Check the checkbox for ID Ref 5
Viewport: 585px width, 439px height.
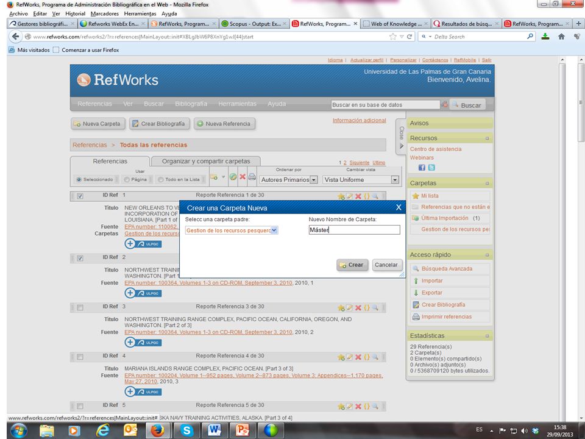click(x=80, y=406)
